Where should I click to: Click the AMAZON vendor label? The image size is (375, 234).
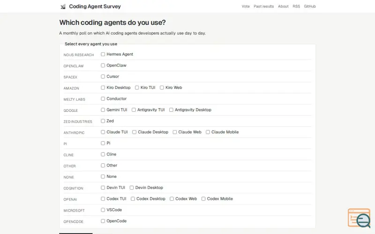(71, 88)
